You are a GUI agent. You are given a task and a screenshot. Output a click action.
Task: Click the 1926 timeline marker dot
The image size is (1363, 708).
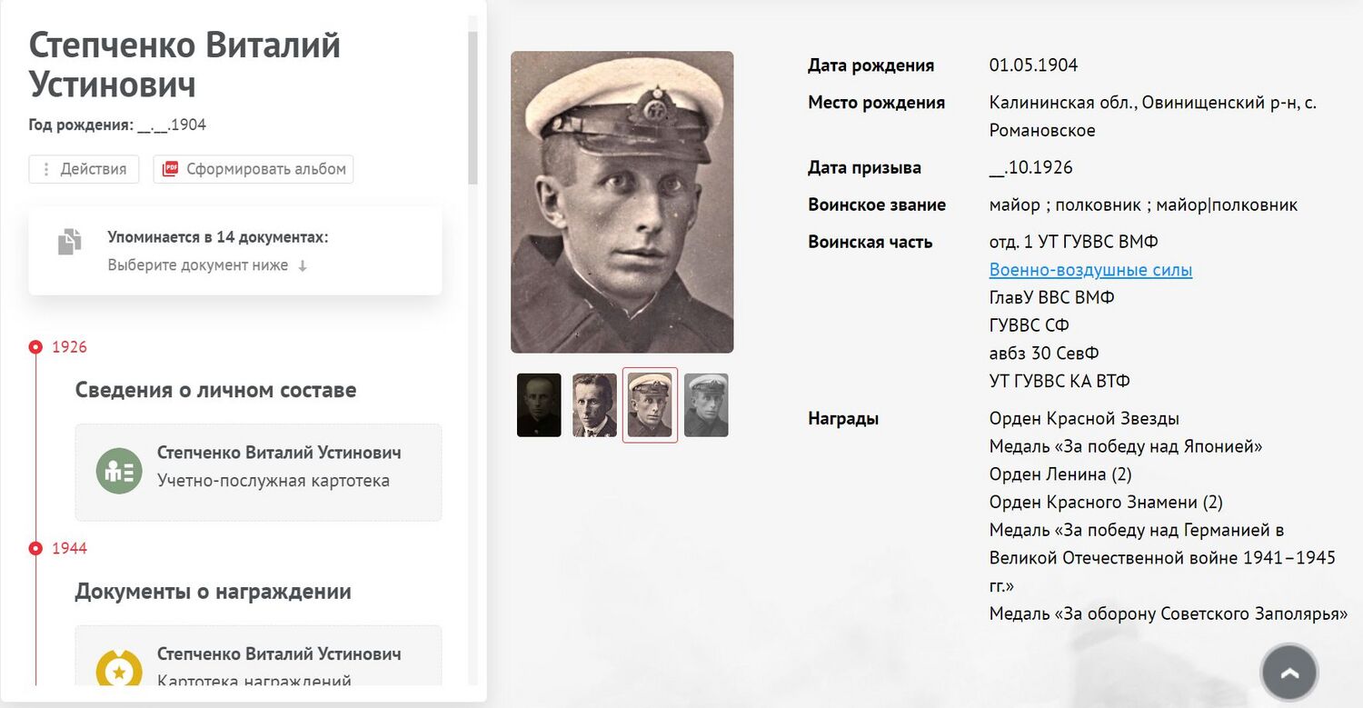tap(35, 347)
